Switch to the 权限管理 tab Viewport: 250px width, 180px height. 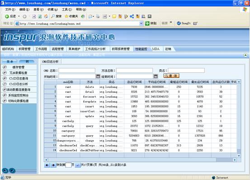[x=24, y=49]
